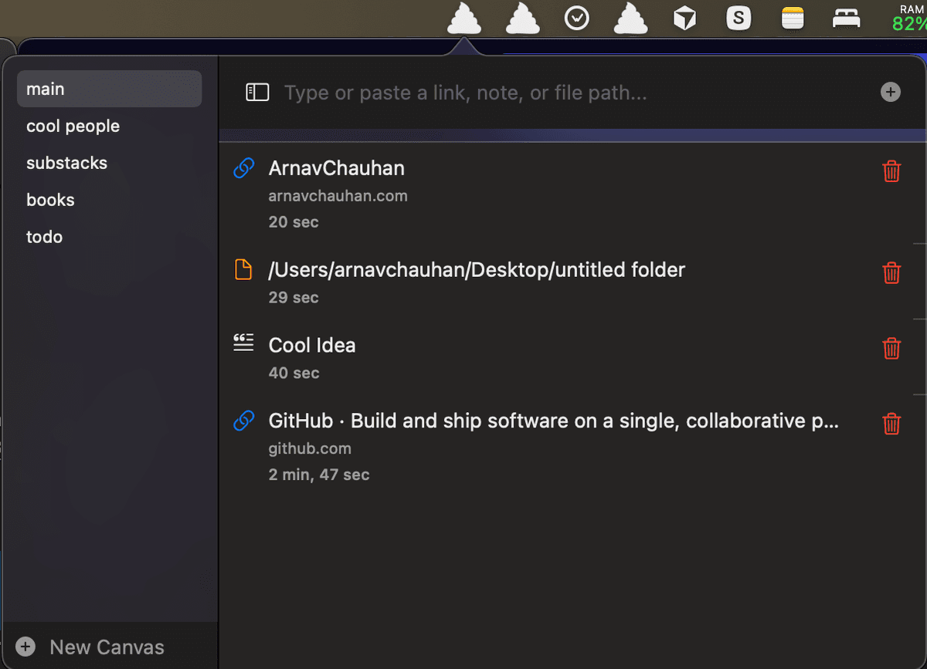This screenshot has width=927, height=669.
Task: Toggle the sidebar panel icon
Action: [x=257, y=93]
